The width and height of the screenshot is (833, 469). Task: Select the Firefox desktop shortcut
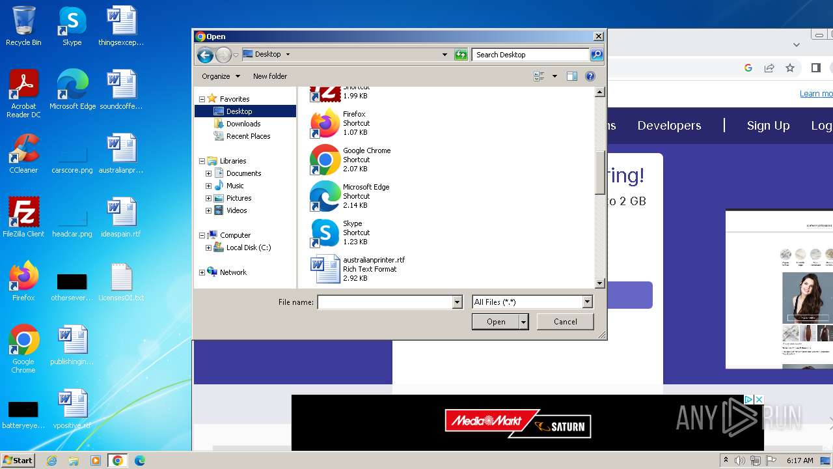tap(23, 281)
